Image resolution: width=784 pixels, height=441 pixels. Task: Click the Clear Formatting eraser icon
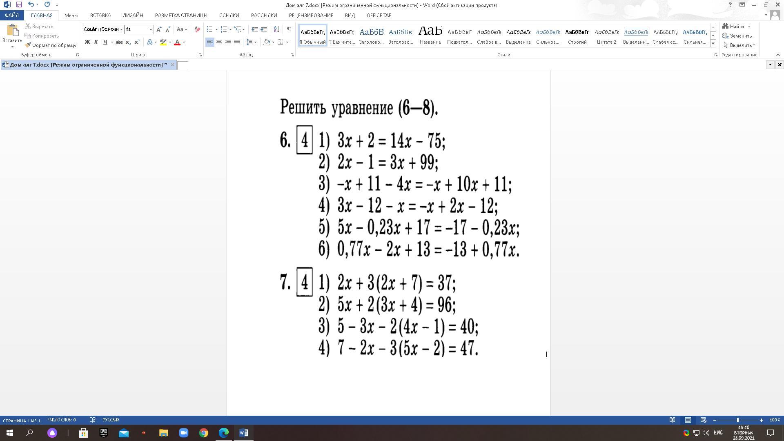click(197, 29)
